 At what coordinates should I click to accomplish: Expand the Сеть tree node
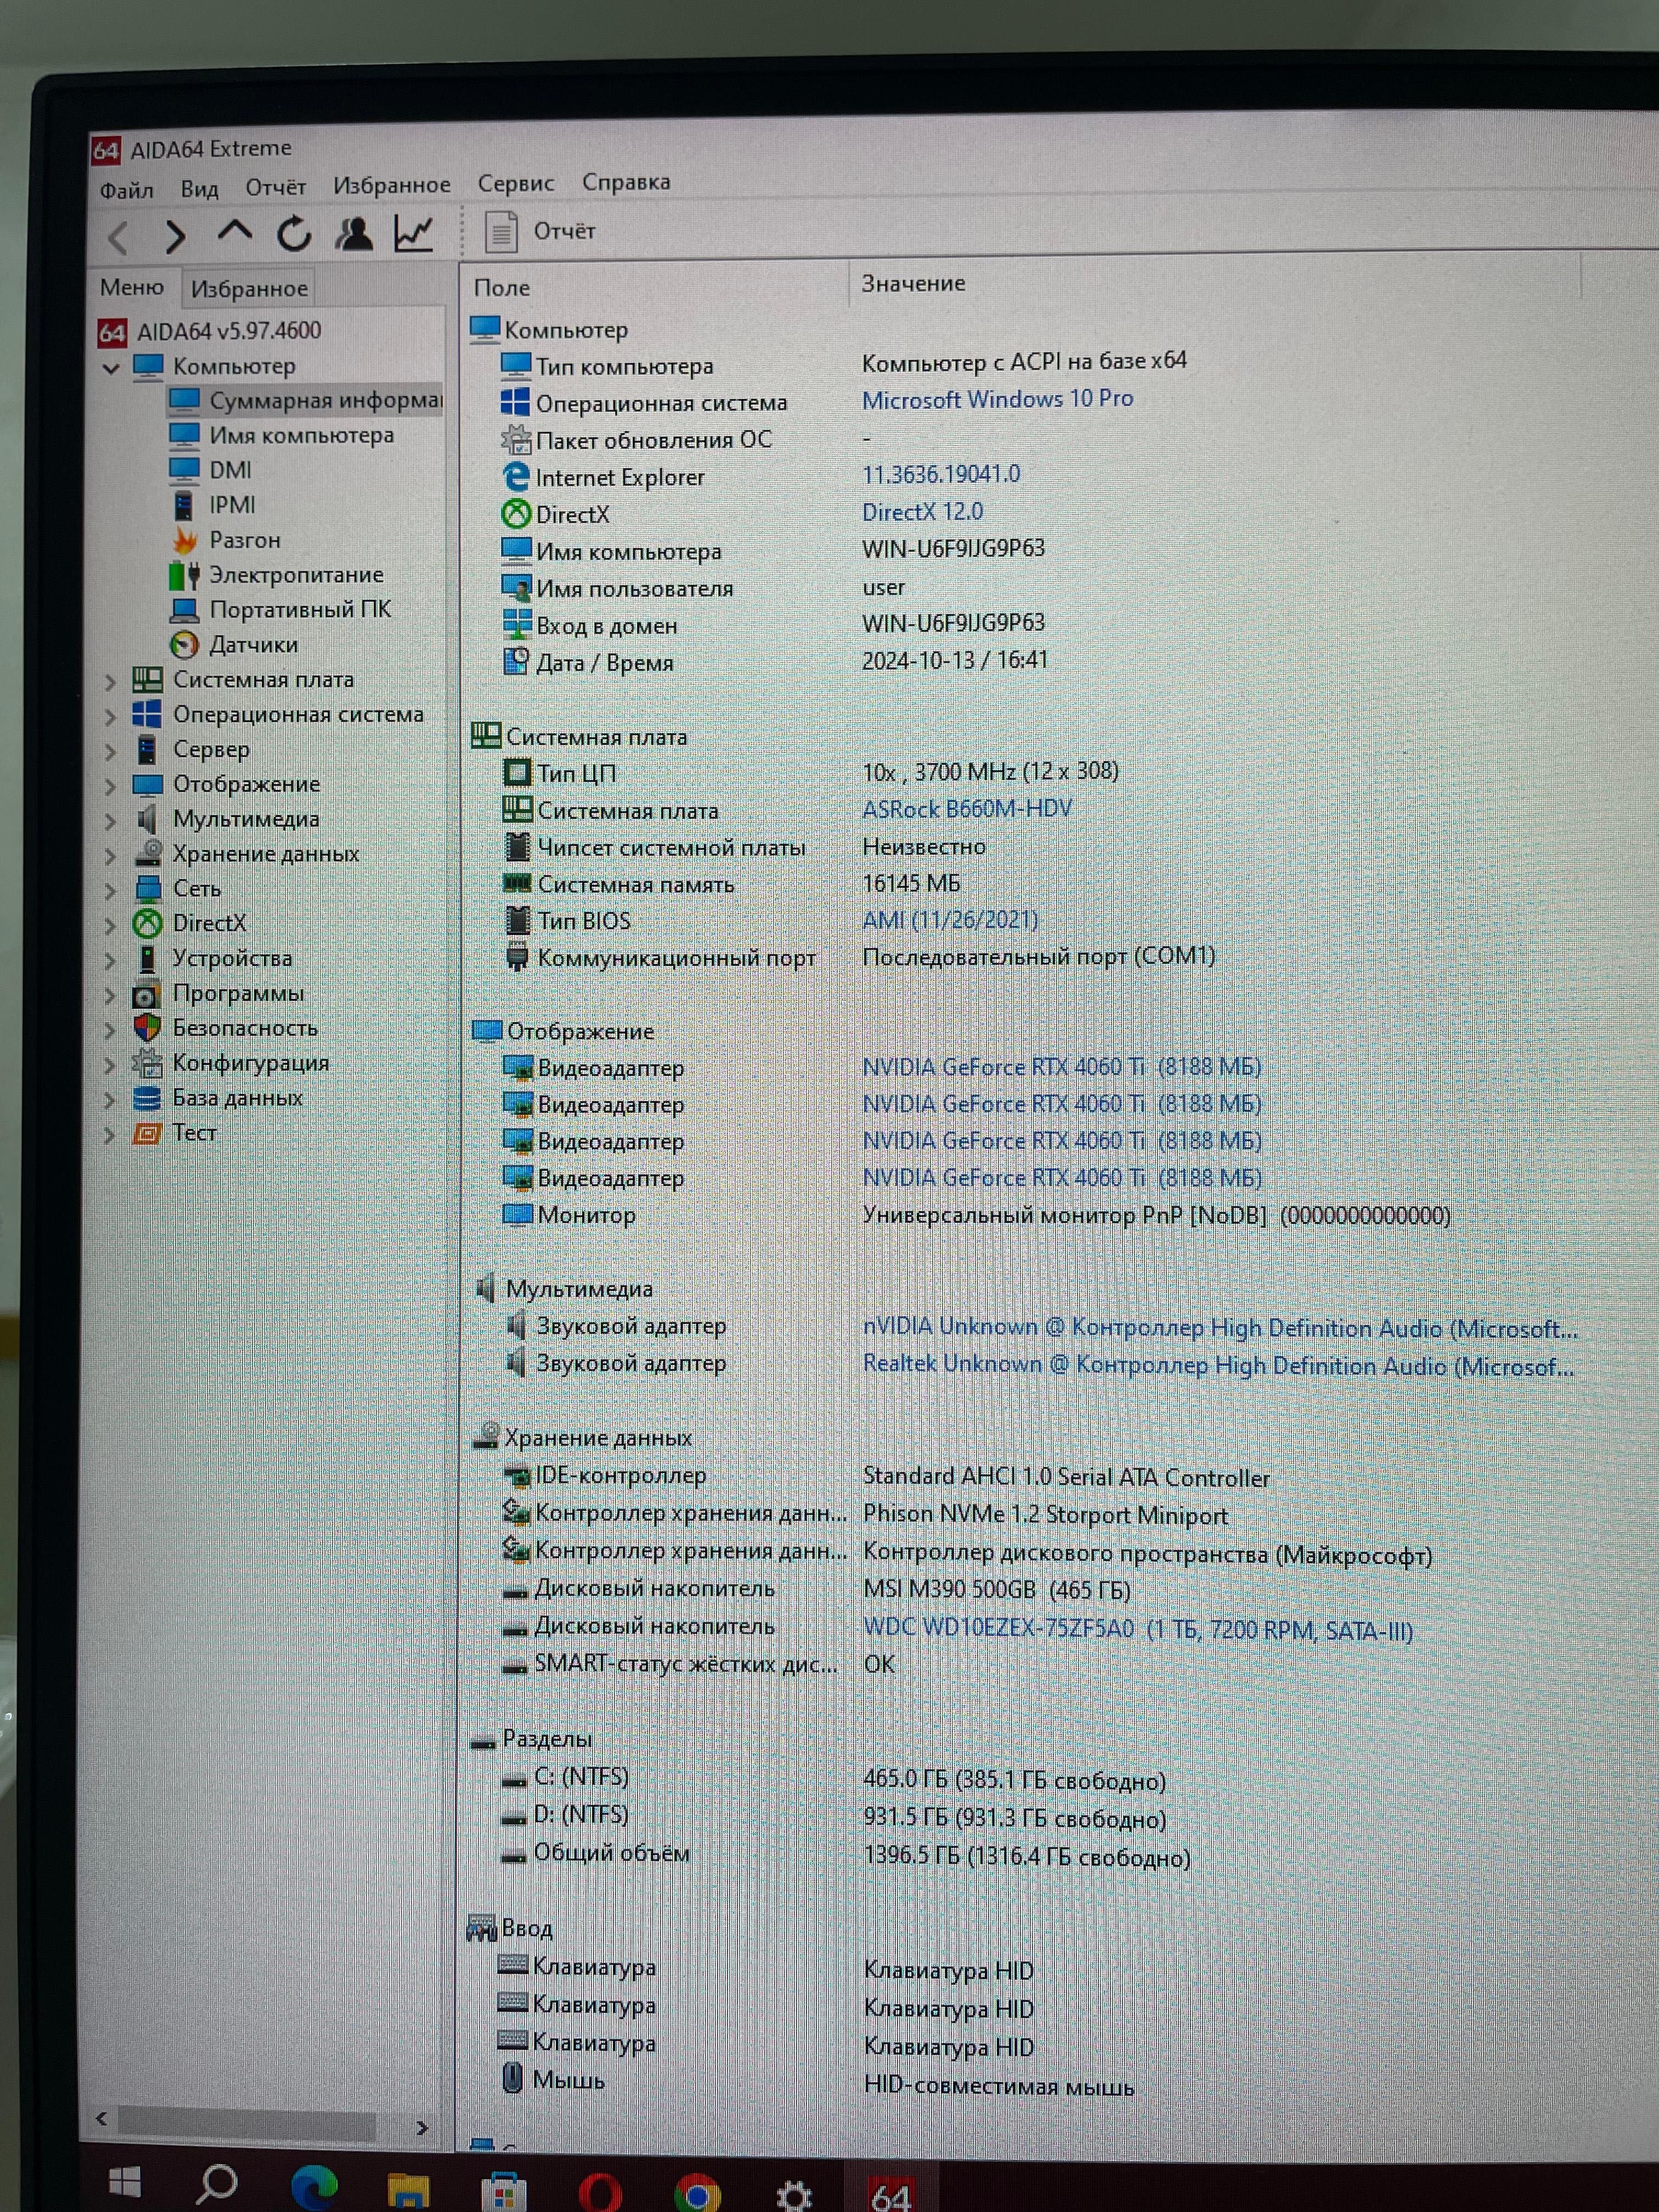110,891
